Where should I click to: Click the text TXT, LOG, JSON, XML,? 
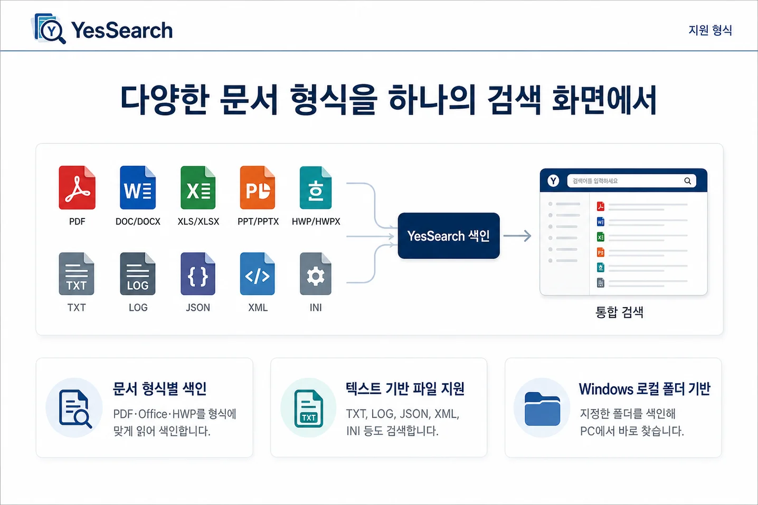403,414
